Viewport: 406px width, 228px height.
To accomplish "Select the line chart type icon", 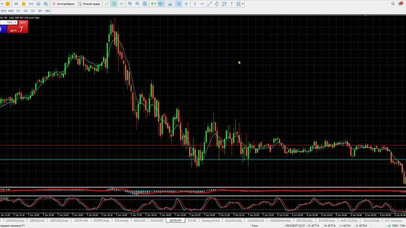I will pos(121,4).
